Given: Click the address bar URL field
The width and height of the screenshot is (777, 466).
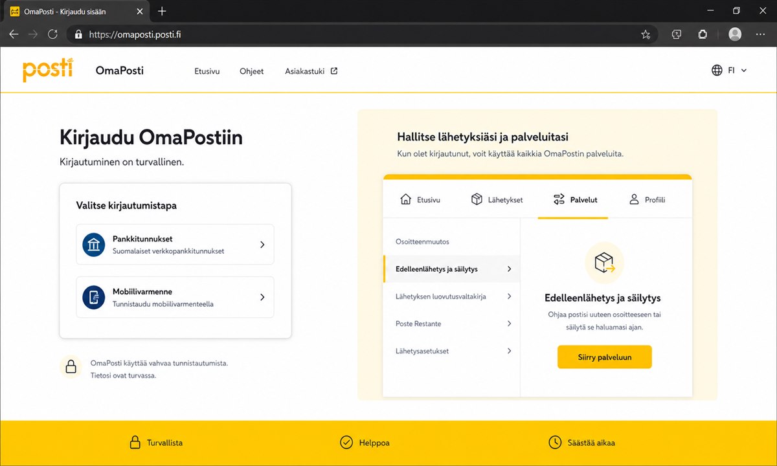Looking at the screenshot, I should coord(363,34).
